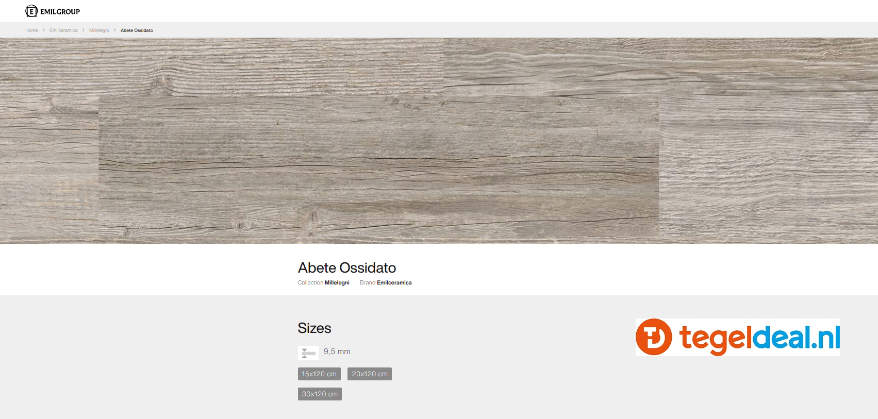Open the Emilceramica brand link below title

click(x=394, y=282)
